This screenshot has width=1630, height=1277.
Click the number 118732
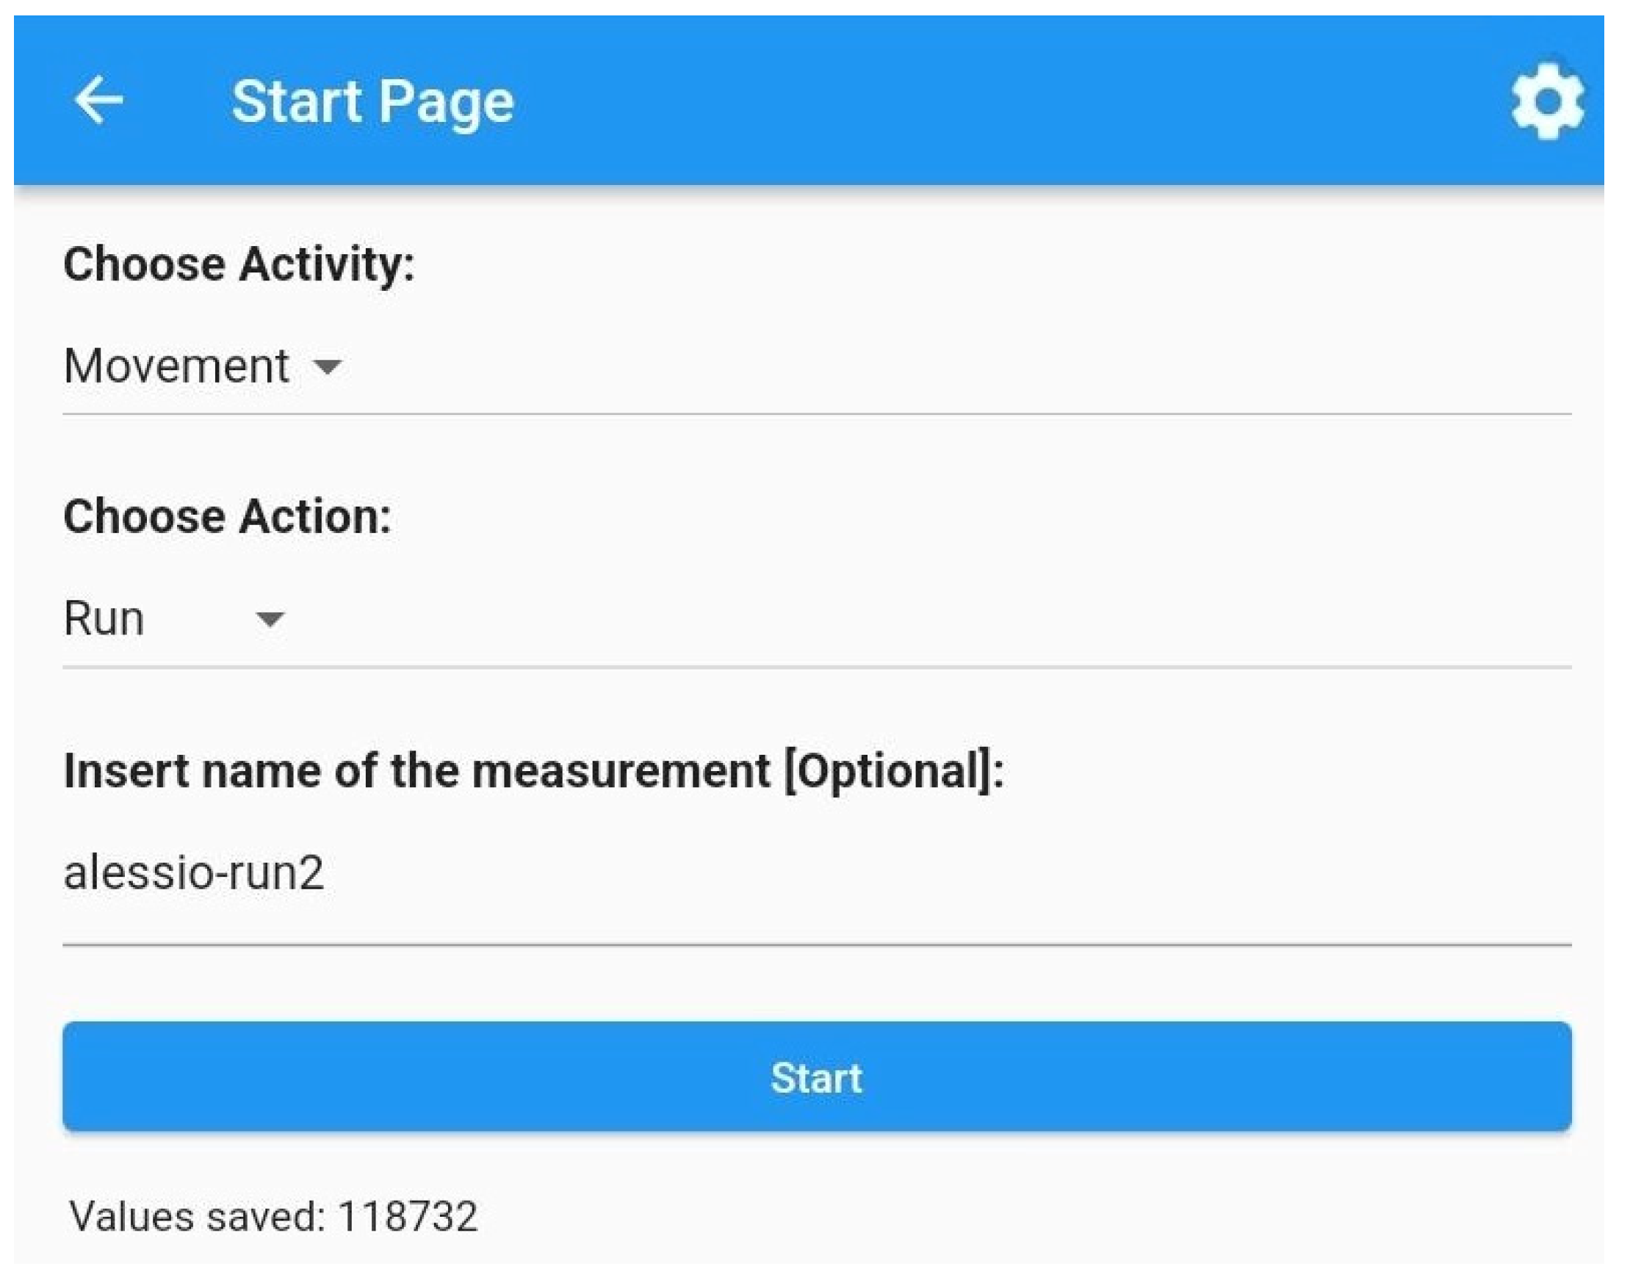[x=408, y=1217]
